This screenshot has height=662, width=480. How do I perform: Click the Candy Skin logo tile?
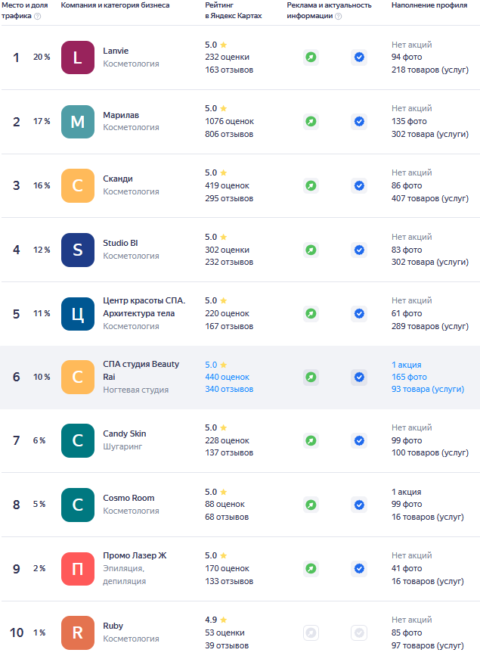[x=78, y=441]
